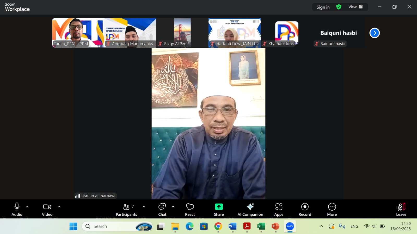417x234 pixels.
Task: Open the Chat panel
Action: (x=162, y=209)
